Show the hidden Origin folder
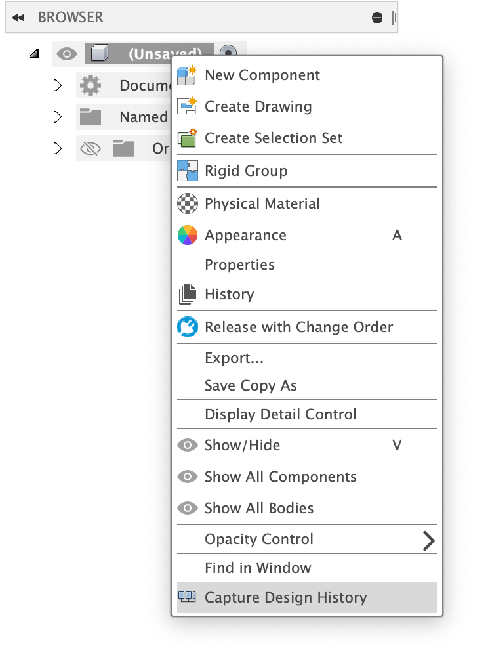 (91, 148)
